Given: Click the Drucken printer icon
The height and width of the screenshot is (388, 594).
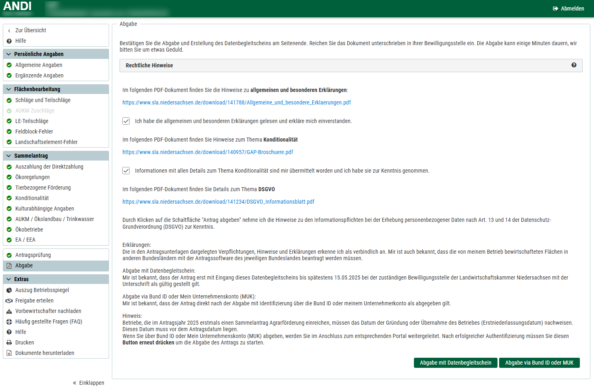Looking at the screenshot, I should (9, 343).
